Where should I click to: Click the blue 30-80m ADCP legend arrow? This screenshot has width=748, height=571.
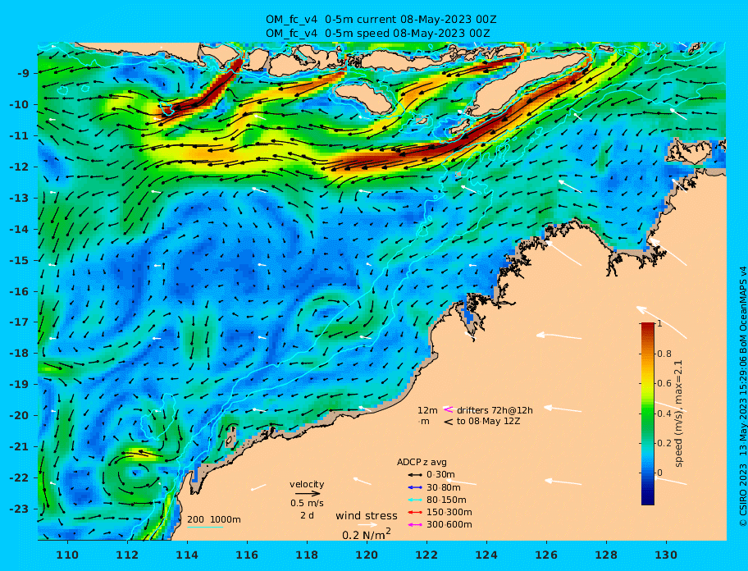[x=416, y=487]
